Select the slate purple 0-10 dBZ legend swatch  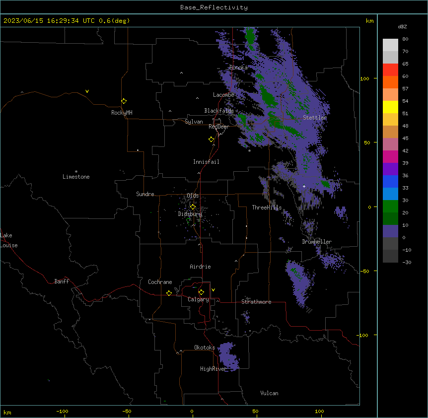coord(390,231)
